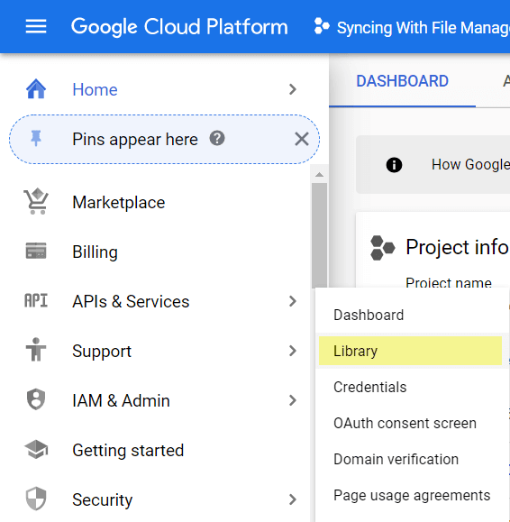Viewport: 510px width, 522px height.
Task: Dismiss the Pins appear here banner
Action: (x=302, y=139)
